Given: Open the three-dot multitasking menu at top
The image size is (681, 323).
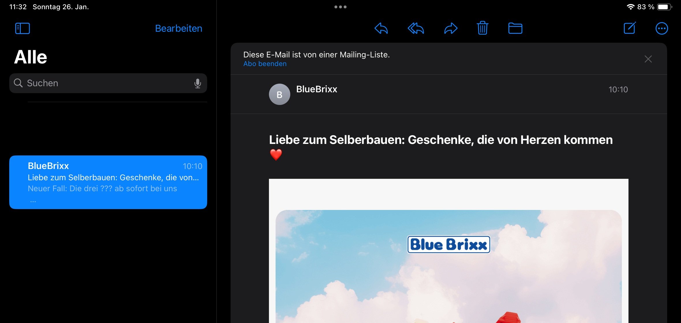Looking at the screenshot, I should (340, 7).
